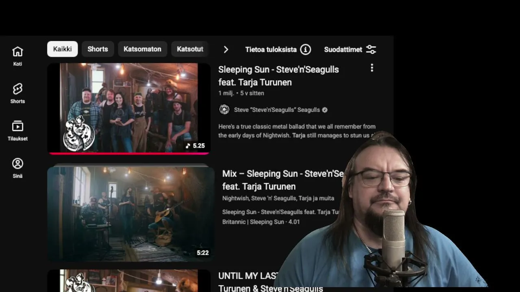Click the Tietoa tuloksista info icon
The height and width of the screenshot is (292, 520).
click(x=305, y=49)
